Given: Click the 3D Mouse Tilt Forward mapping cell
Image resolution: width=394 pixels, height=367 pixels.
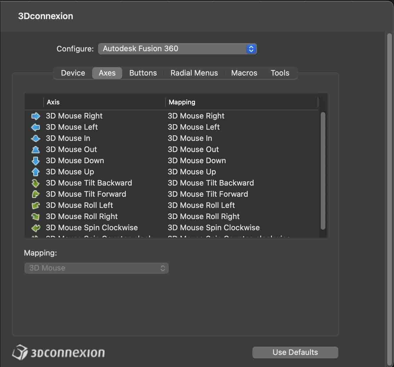Looking at the screenshot, I should point(208,194).
